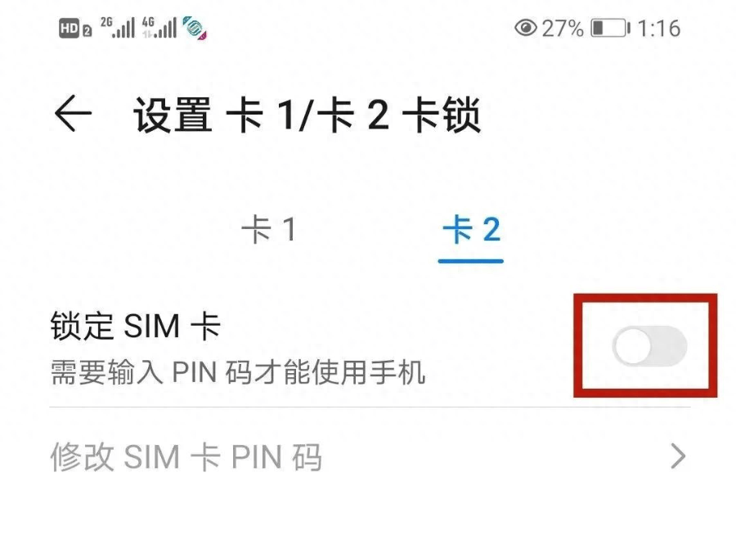Tap the blue underline beneath 卡 2

(471, 261)
